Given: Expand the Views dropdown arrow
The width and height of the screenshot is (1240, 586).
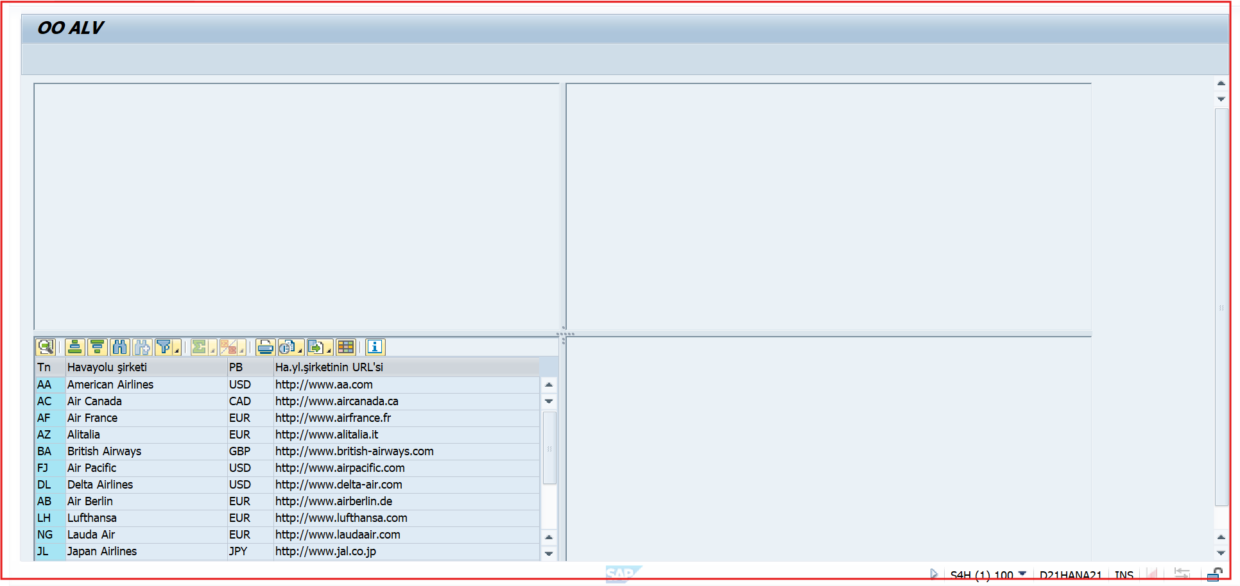Looking at the screenshot, I should click(x=300, y=351).
